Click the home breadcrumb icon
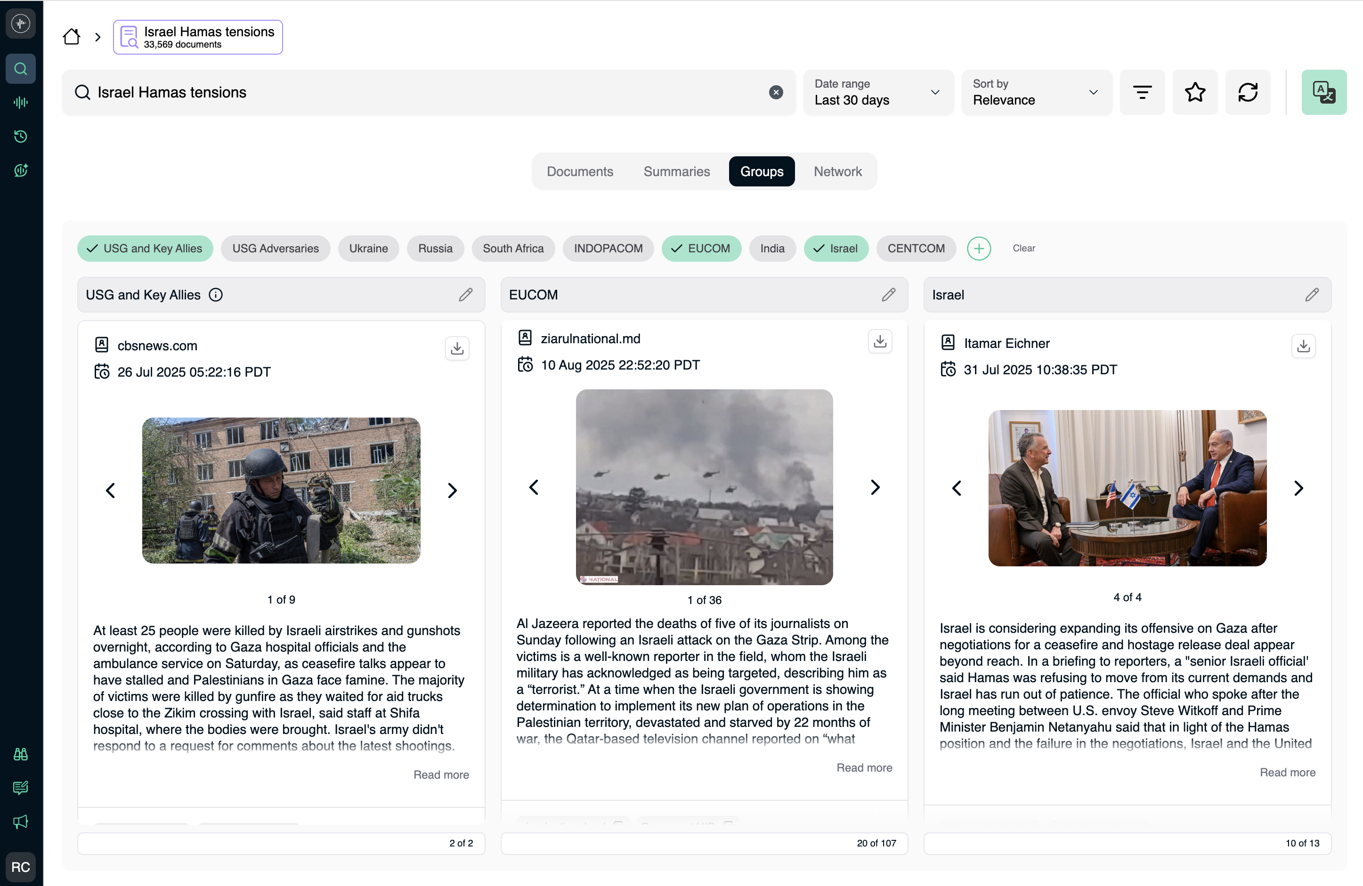 click(x=72, y=37)
